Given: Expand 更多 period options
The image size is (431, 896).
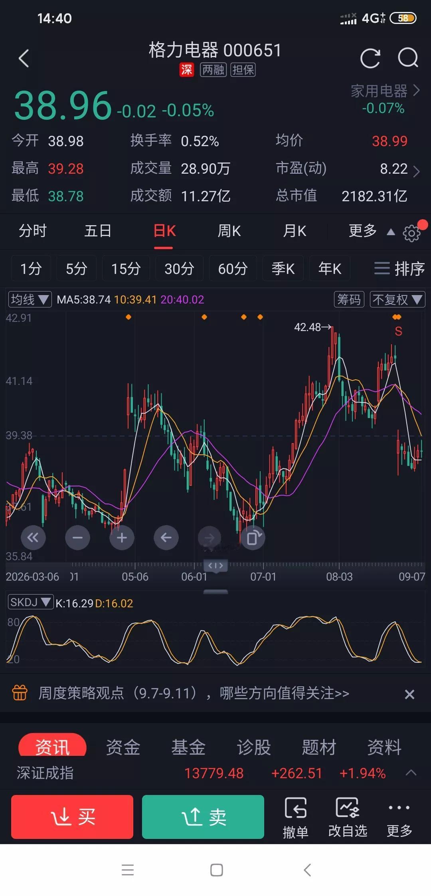Looking at the screenshot, I should (x=372, y=231).
